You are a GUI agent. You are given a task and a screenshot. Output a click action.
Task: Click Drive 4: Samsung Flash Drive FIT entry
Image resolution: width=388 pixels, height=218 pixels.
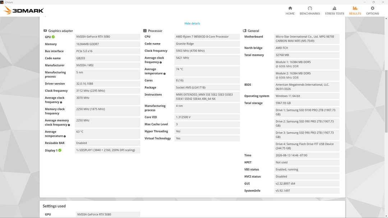pos(307,146)
